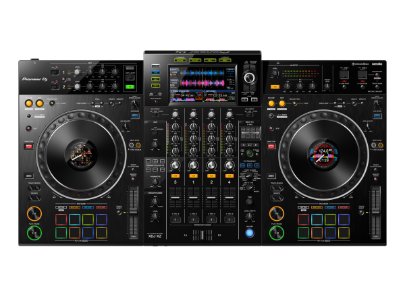Hit the left deck Shift button
This screenshot has height=297, width=405.
(x=28, y=176)
